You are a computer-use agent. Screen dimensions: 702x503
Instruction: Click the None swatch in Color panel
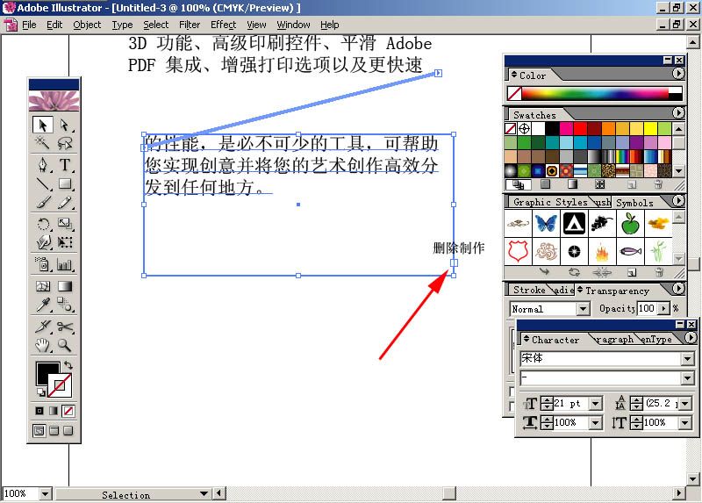514,94
